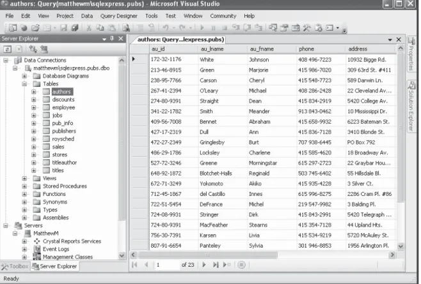This screenshot has width=421, height=284.
Task: Click the Open File folder icon
Action: (x=35, y=27)
